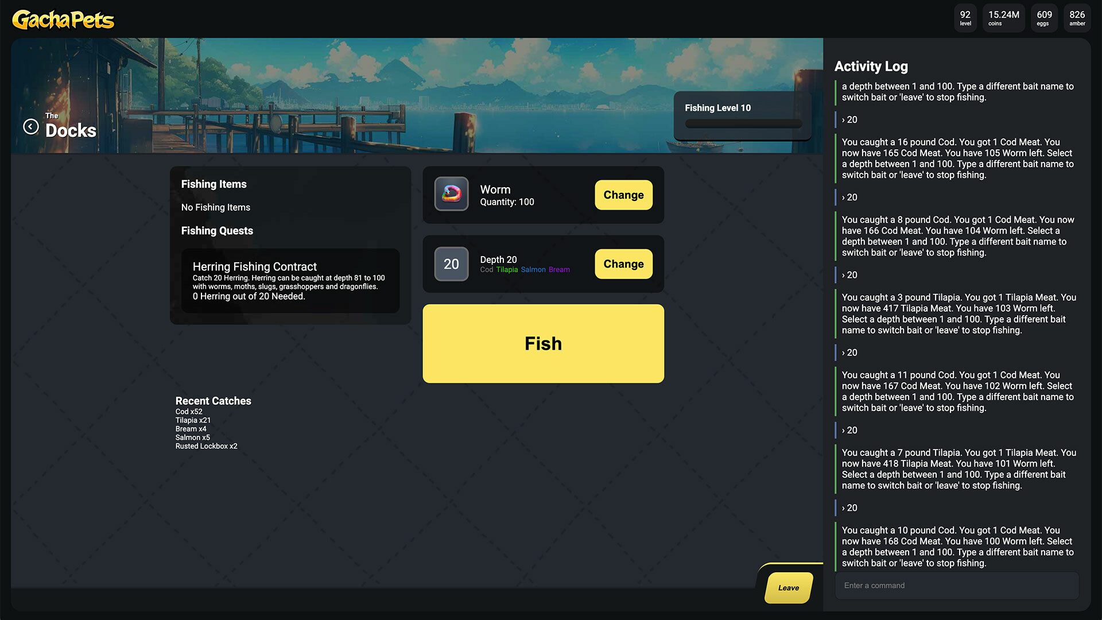This screenshot has height=620, width=1102.
Task: Click the Recent Catches heading
Action: [x=213, y=401]
